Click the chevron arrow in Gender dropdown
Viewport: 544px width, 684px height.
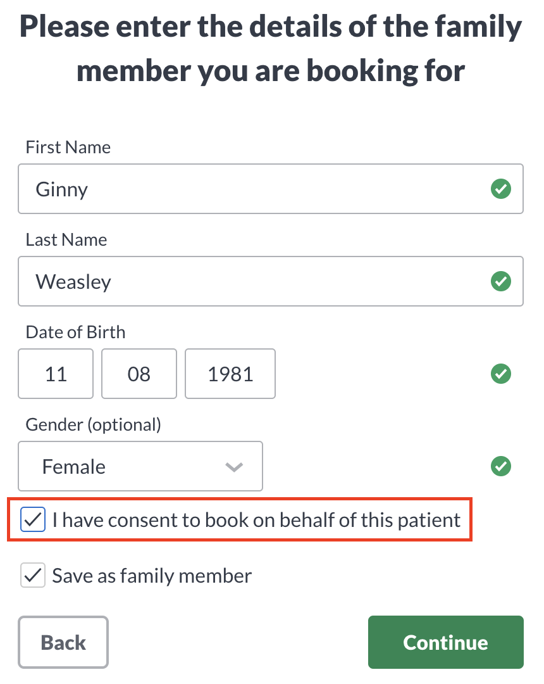click(234, 467)
